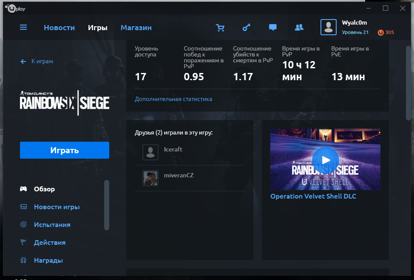Switch to the Магазин tab
Viewport: 414px width, 280px height.
(136, 28)
